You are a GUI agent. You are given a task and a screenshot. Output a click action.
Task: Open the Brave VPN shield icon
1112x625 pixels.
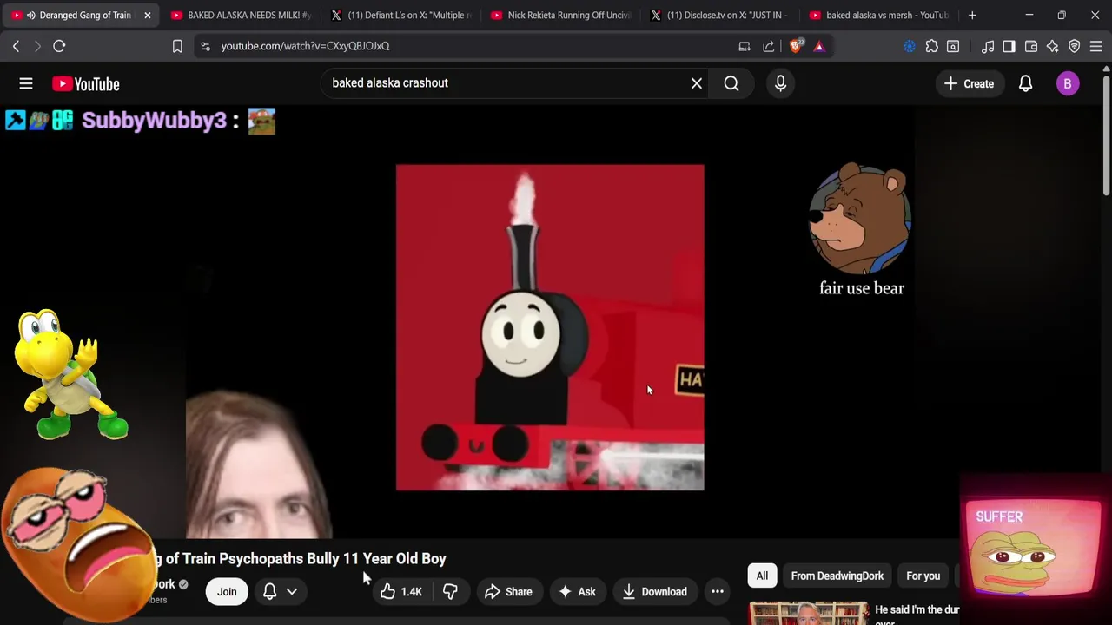(x=1075, y=46)
